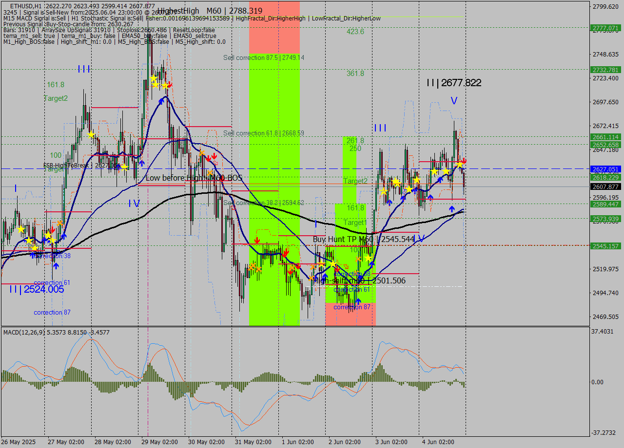
Task: Select the I I 2677.822 text label
Action: tap(453, 83)
